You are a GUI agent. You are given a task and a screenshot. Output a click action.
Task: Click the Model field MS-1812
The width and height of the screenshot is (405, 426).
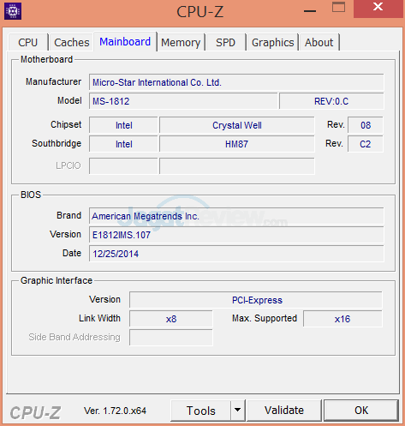(x=183, y=101)
